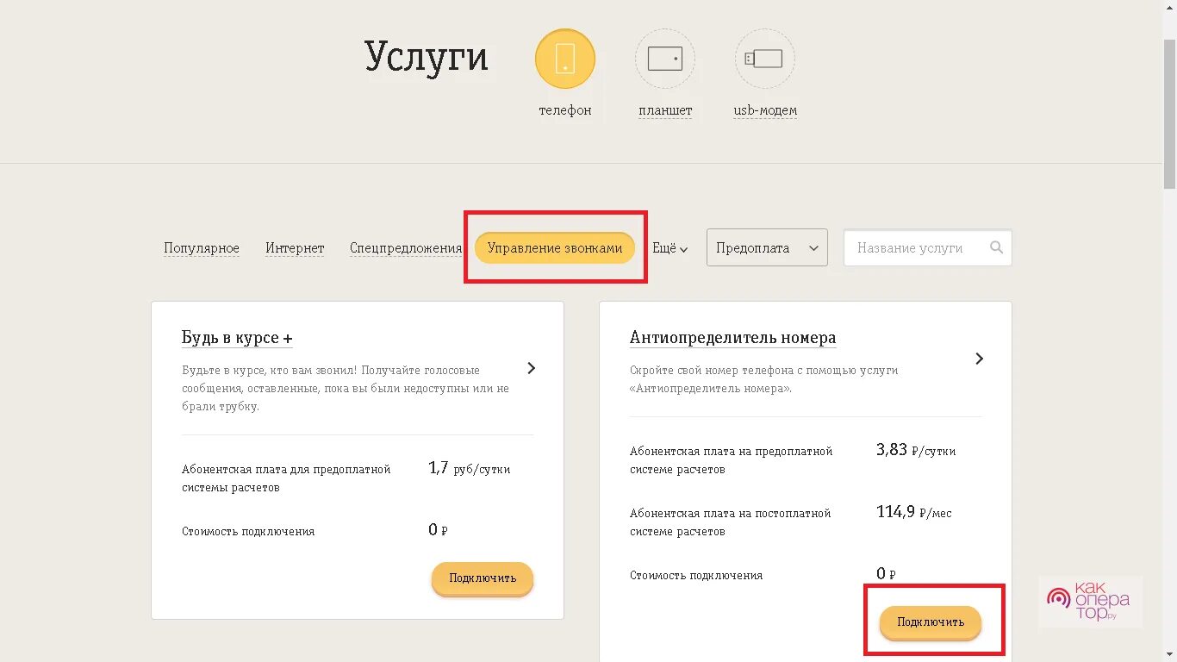Image resolution: width=1177 pixels, height=662 pixels.
Task: Open the Антиопределитель номера title link
Action: (732, 338)
